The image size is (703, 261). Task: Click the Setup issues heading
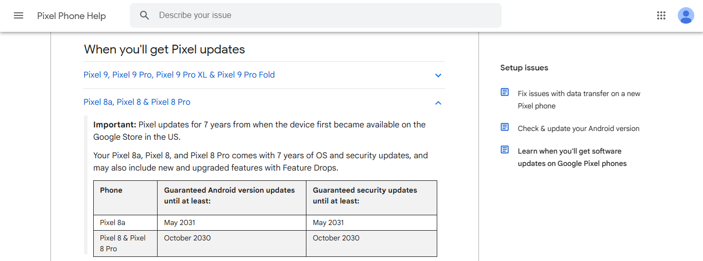(524, 68)
